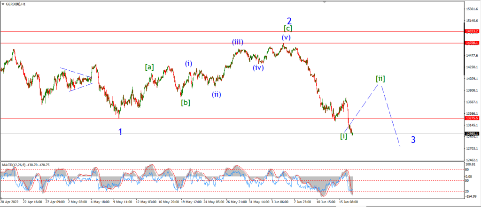Select the blue wave 2 label
The height and width of the screenshot is (207, 481).
click(x=289, y=21)
